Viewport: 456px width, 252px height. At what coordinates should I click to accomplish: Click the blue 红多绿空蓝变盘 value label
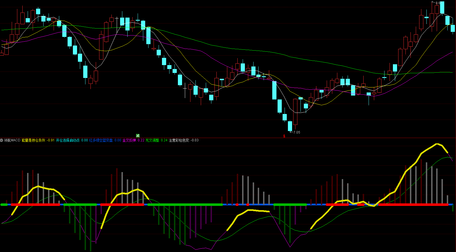[105, 140]
